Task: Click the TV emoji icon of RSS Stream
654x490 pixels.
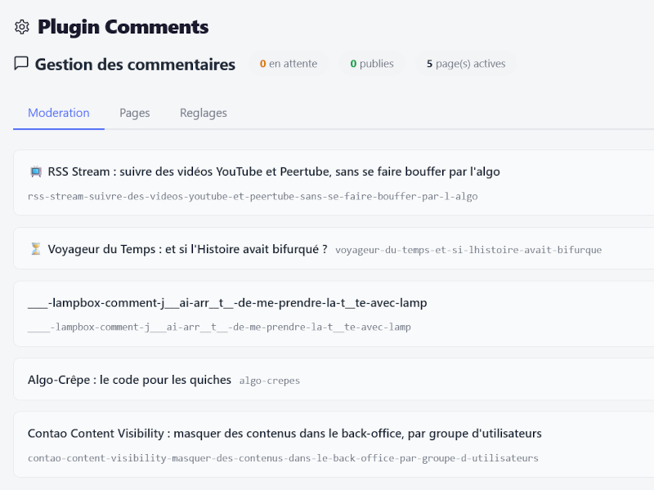Action: (x=35, y=172)
